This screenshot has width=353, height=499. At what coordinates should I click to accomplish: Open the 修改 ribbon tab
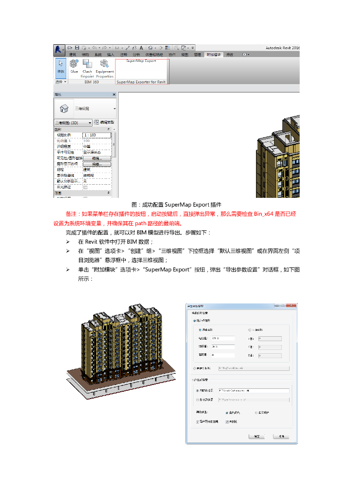[230, 55]
